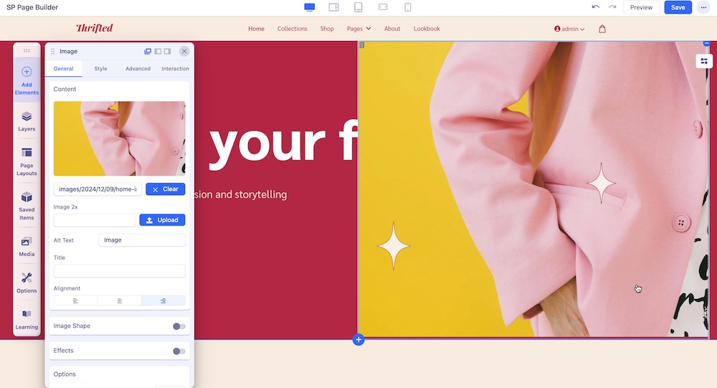Click the shopping bag cart icon
Viewport: 717px width, 388px height.
pos(602,29)
